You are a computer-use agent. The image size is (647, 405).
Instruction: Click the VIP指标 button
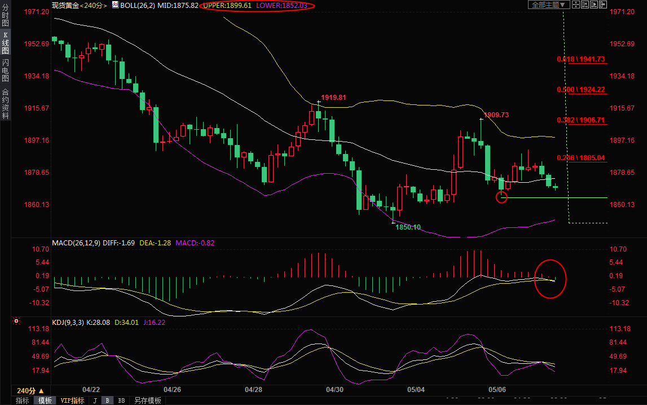(x=72, y=400)
